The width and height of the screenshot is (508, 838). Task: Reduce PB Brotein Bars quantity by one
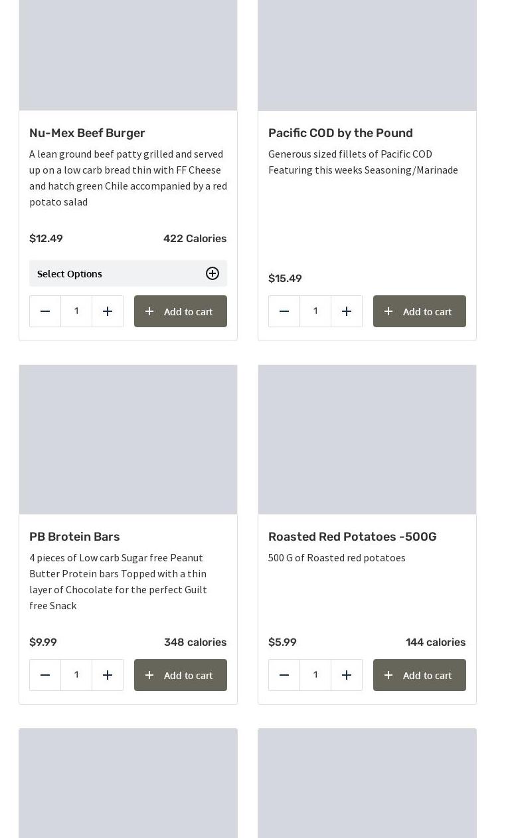(x=45, y=675)
